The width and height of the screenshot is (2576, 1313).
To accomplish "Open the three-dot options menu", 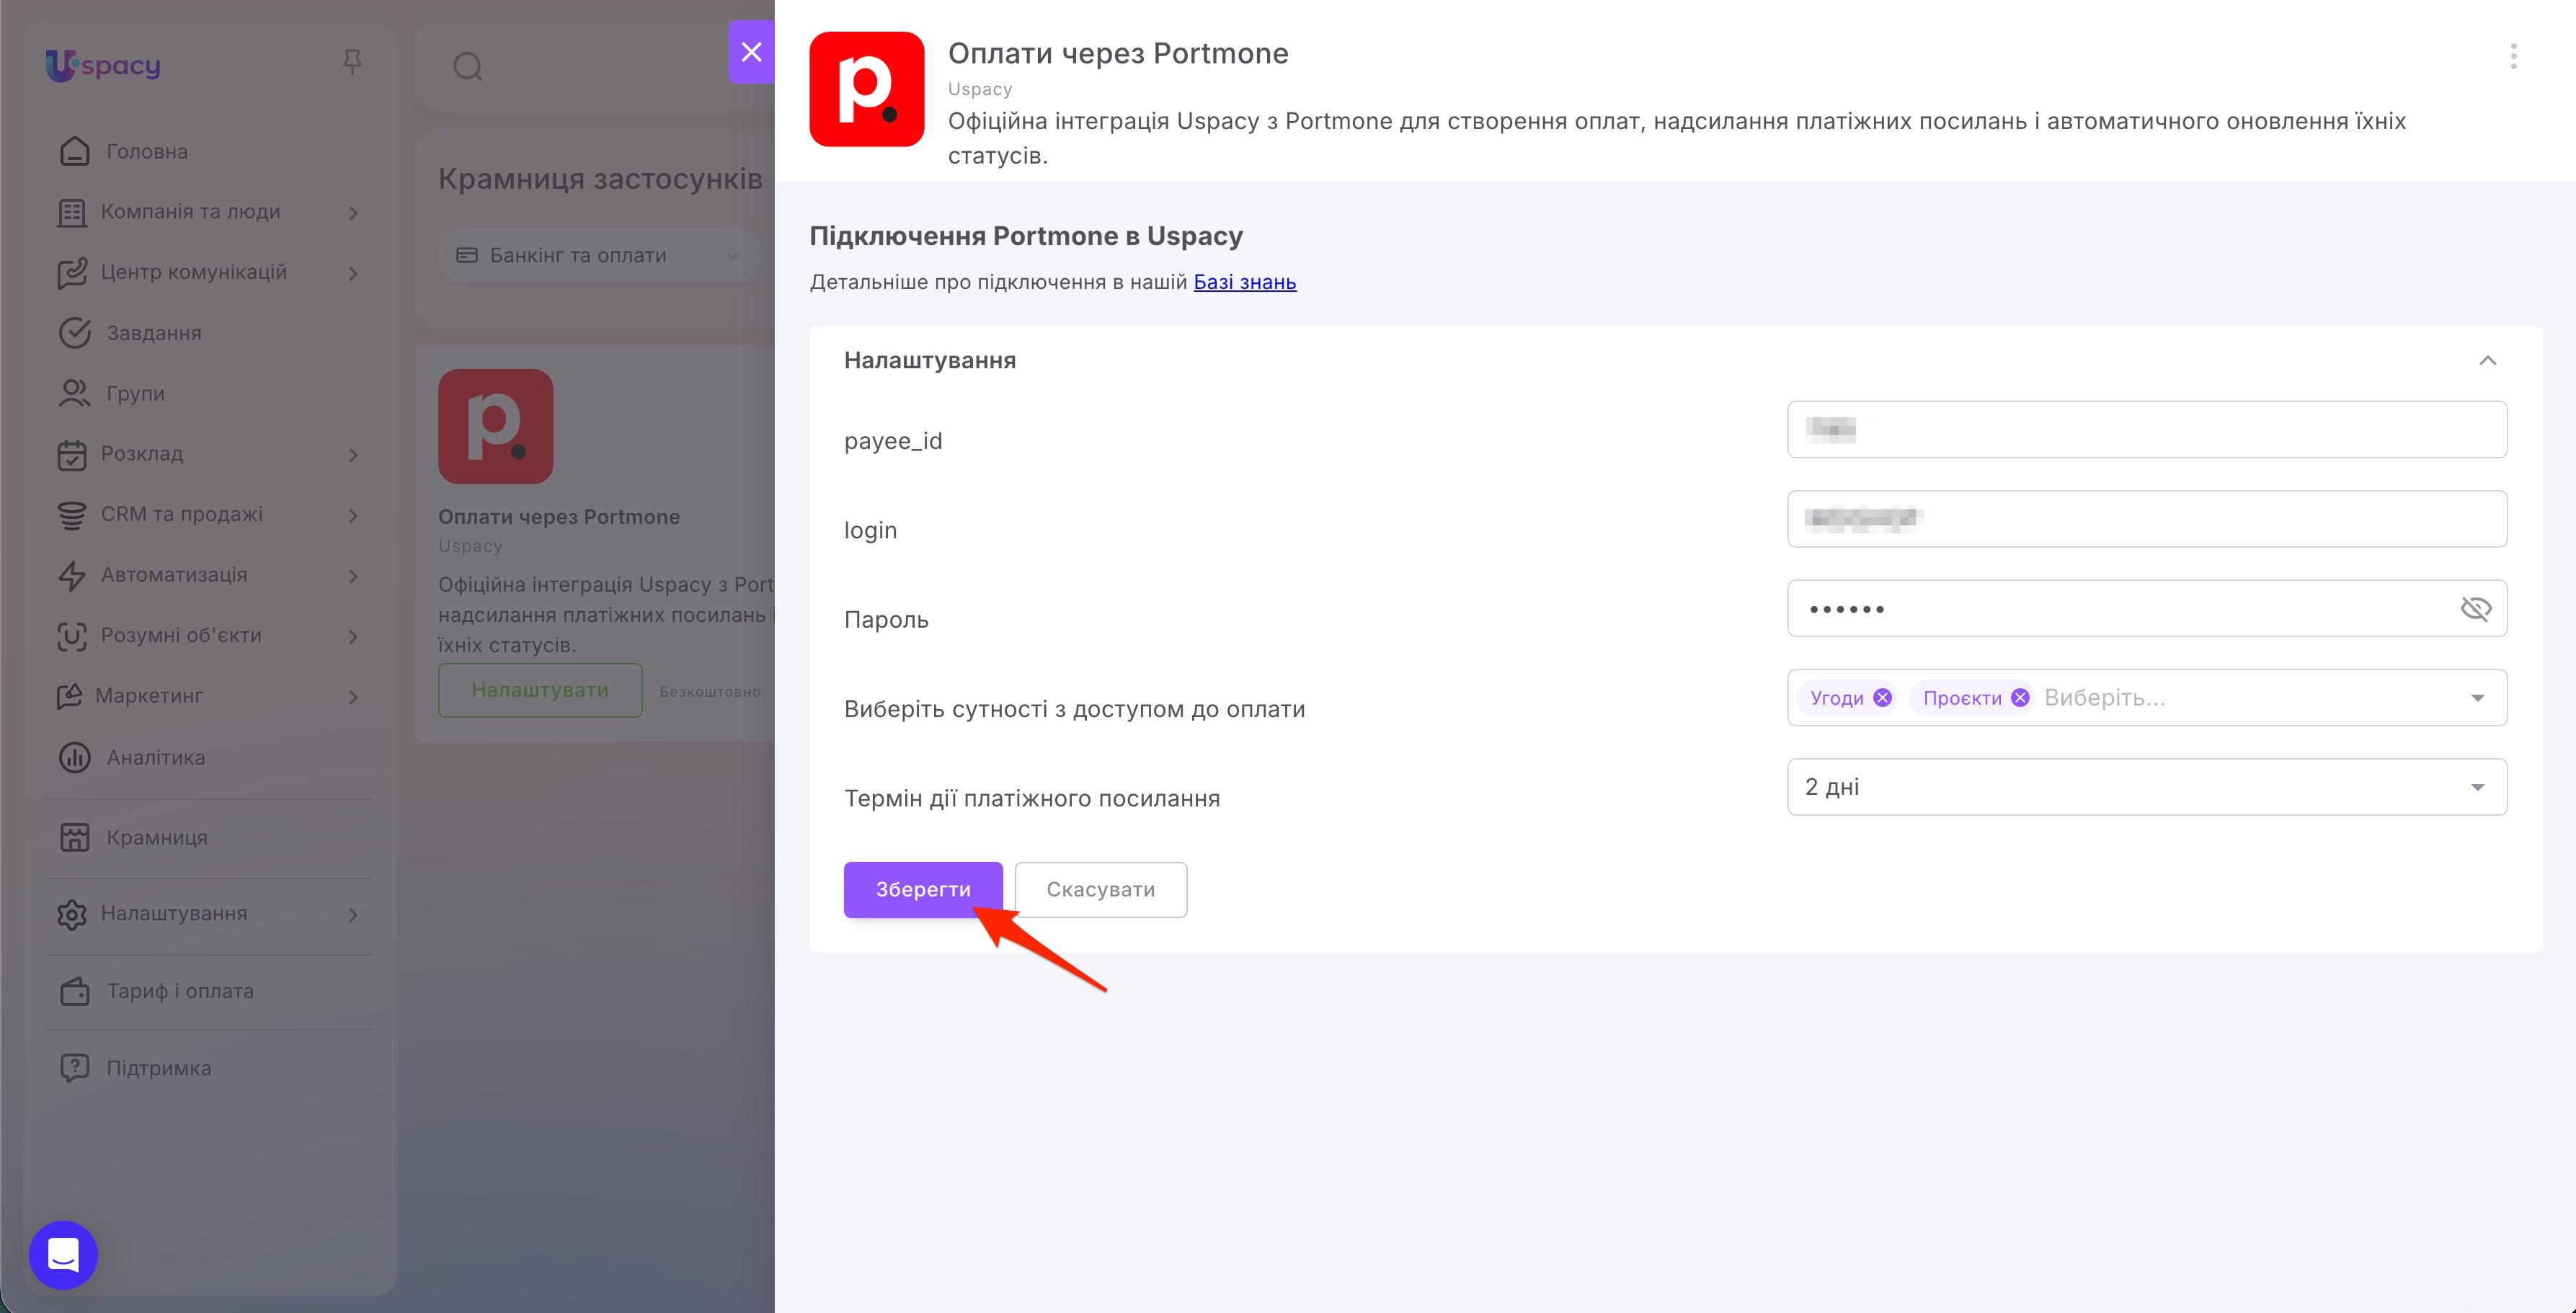I will point(2513,56).
